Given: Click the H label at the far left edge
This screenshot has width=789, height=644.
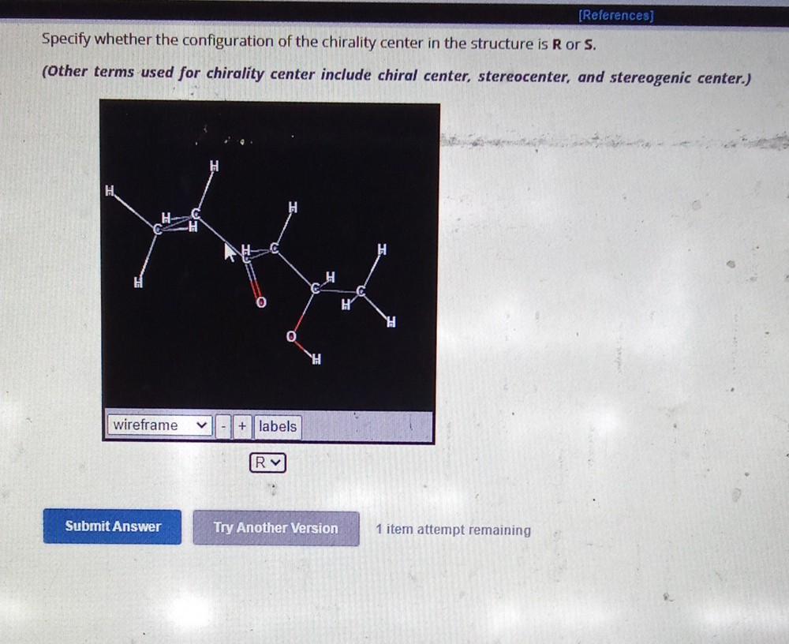Looking at the screenshot, I should tap(108, 191).
